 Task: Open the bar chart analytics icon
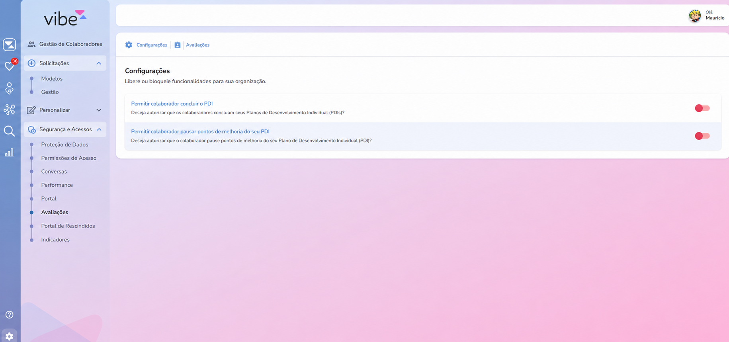(9, 152)
